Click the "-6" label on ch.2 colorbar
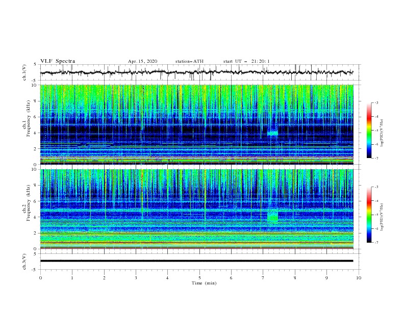 point(376,228)
